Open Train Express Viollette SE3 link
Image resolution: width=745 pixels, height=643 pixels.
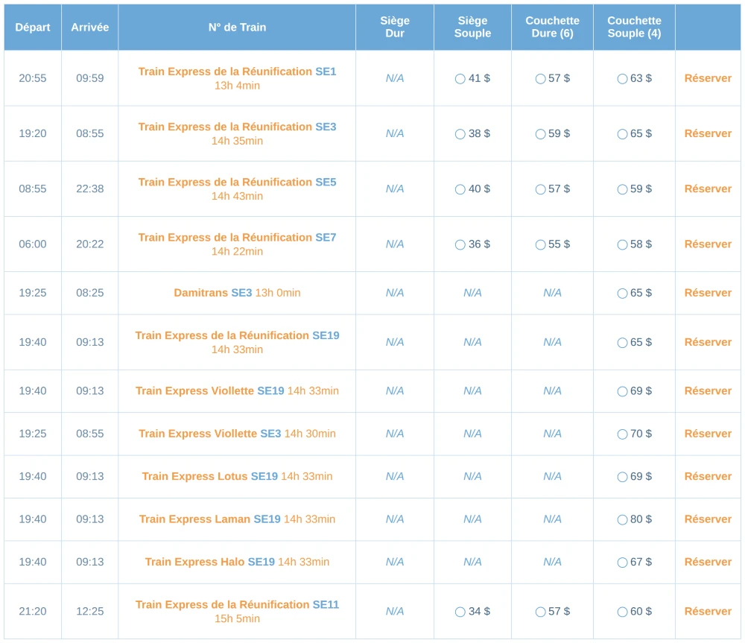(237, 434)
